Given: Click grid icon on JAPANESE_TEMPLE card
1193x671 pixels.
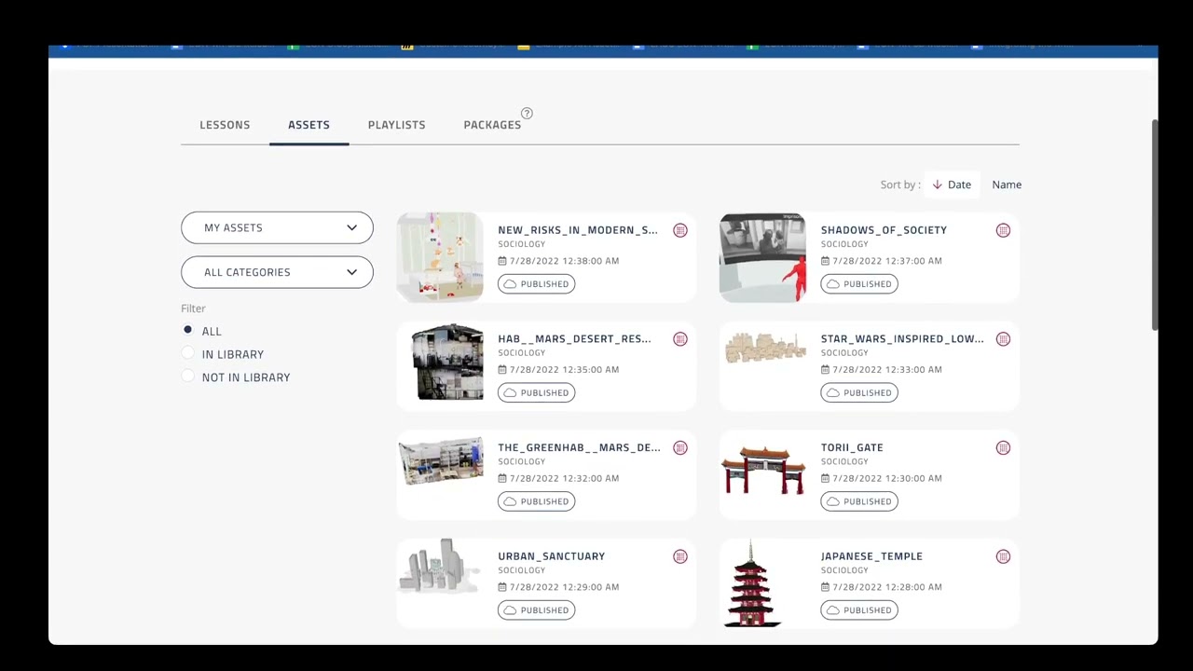Looking at the screenshot, I should [1003, 556].
